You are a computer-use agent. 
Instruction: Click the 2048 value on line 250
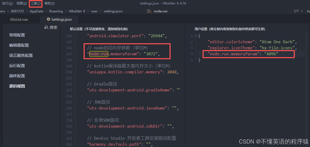point(172,72)
